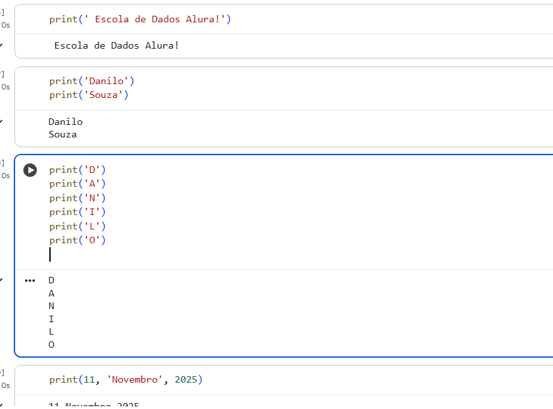Run the active cell with play button

pos(30,170)
